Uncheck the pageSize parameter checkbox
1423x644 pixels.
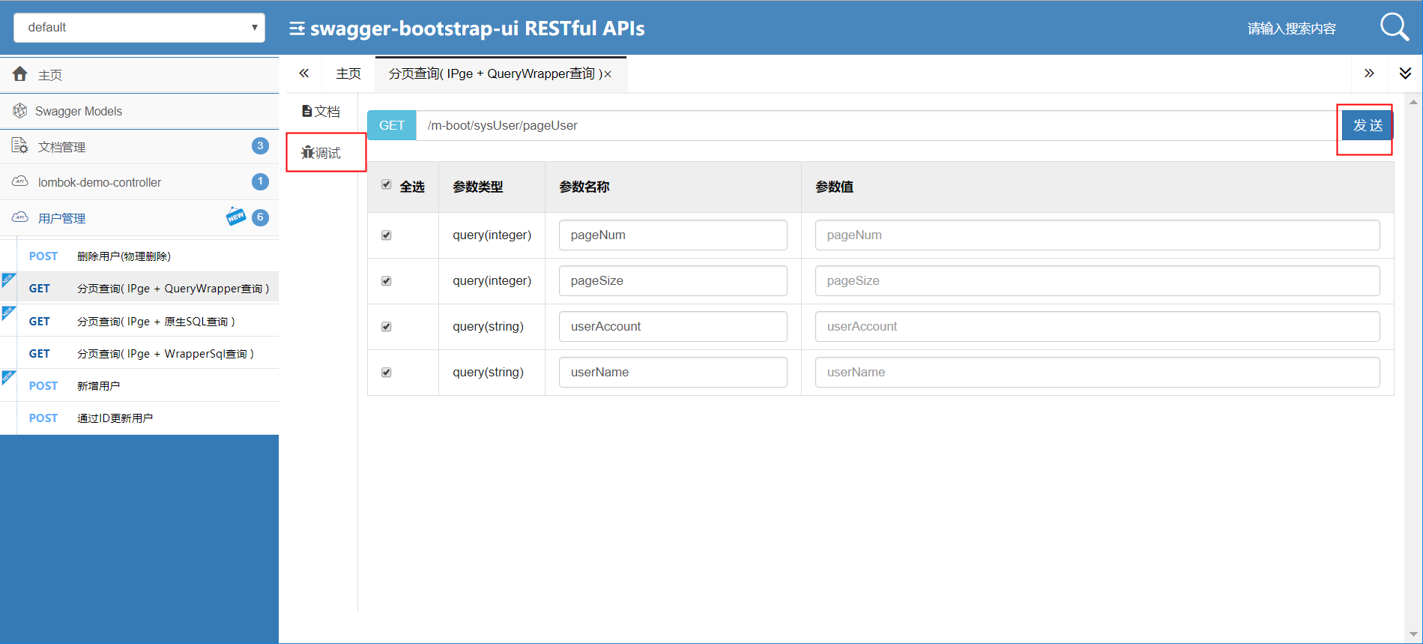387,281
